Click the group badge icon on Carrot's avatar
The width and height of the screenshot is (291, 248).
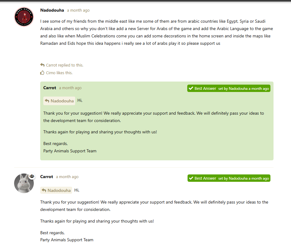32,177
